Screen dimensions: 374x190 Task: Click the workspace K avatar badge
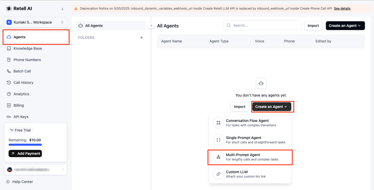tap(9, 22)
